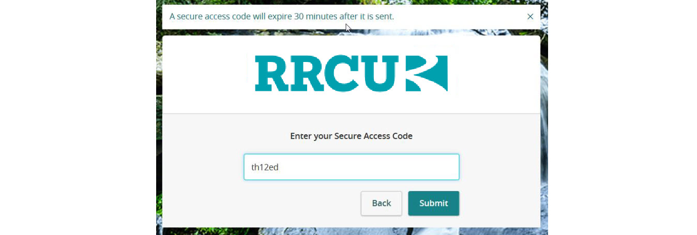This screenshot has height=235, width=697.
Task: Go back with the Back button
Action: tap(381, 203)
